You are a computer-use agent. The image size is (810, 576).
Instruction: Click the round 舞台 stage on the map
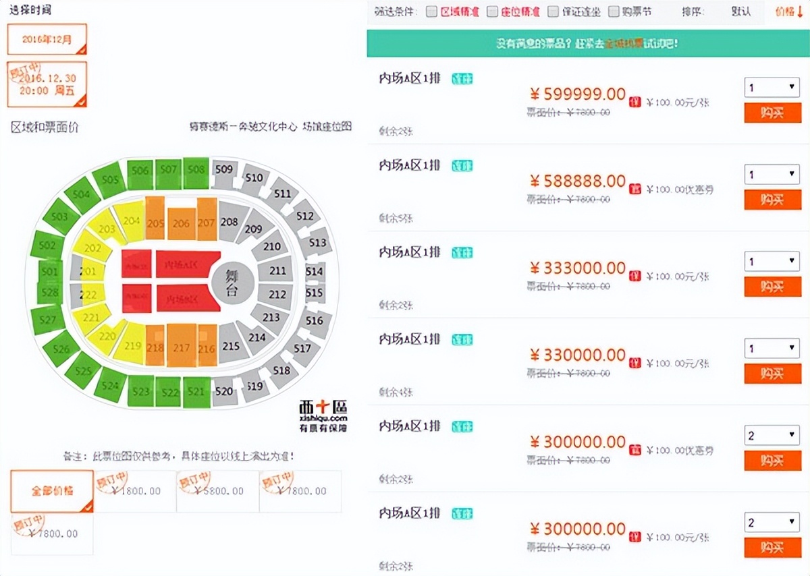click(233, 283)
